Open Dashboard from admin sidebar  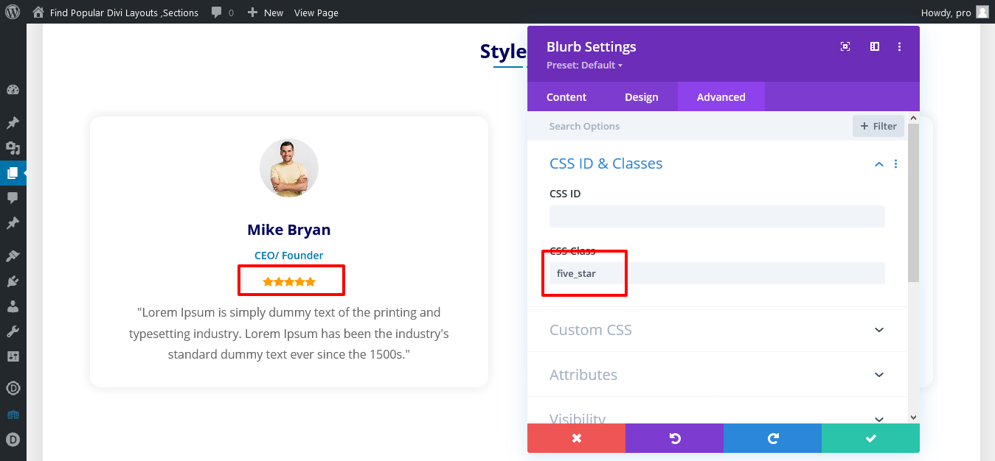point(13,90)
